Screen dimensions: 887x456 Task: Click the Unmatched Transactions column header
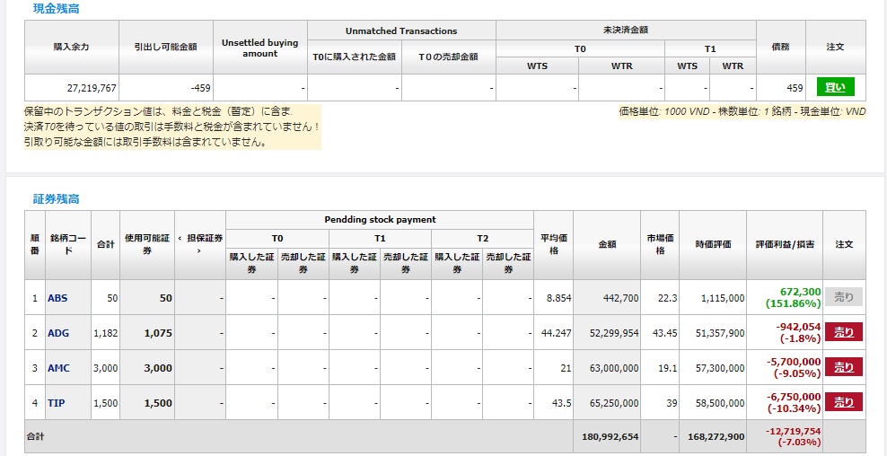401,31
